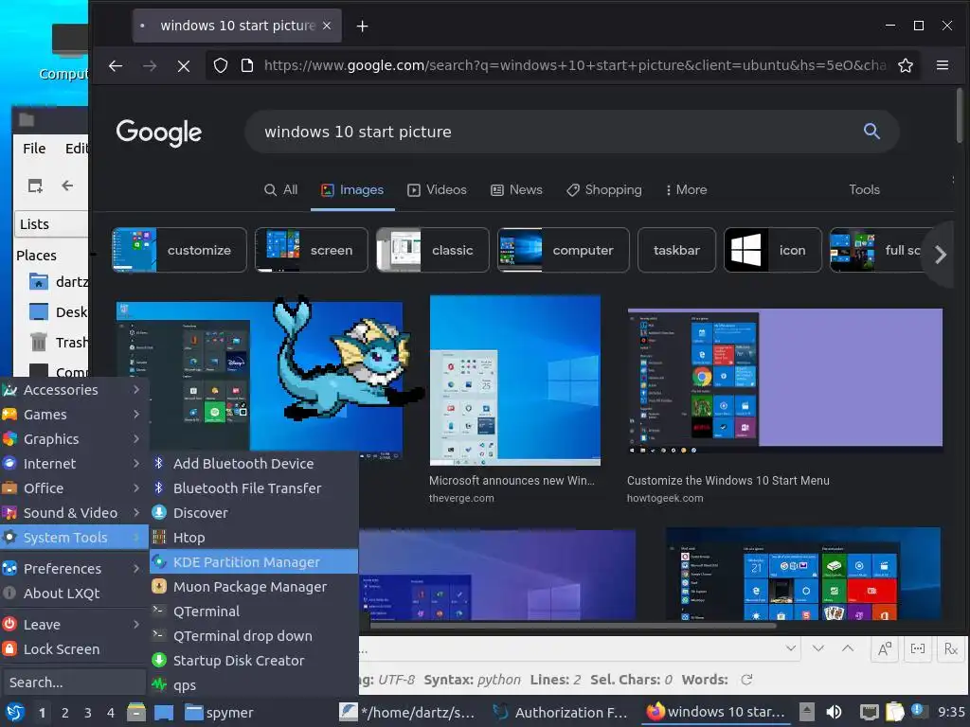Open the Lists dropdown in file manager
Screen dimensions: 970x727
coord(51,224)
